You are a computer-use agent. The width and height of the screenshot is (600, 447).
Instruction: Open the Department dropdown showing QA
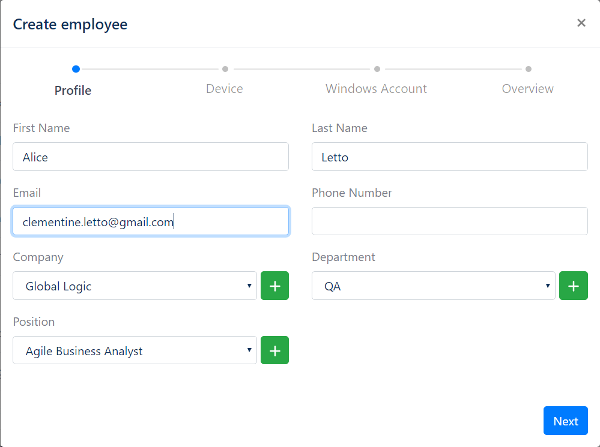point(433,286)
